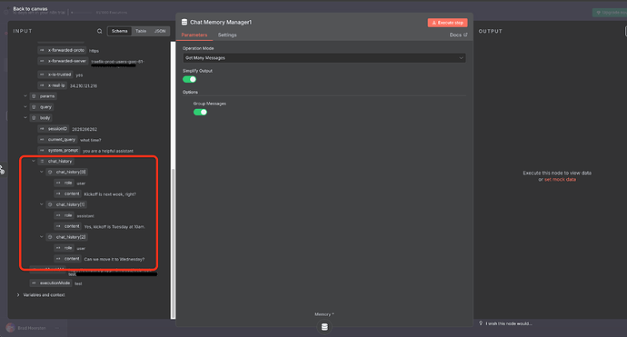This screenshot has width=627, height=337.
Task: Click the 'set mock data' link
Action: [x=561, y=180]
